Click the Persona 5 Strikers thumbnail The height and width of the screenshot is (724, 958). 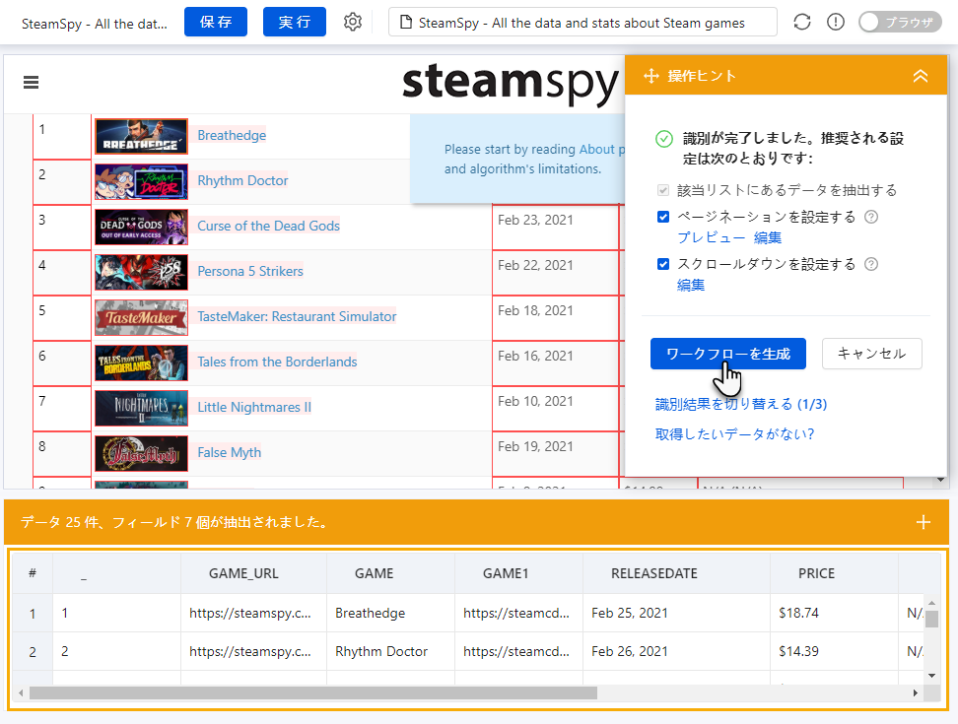141,272
